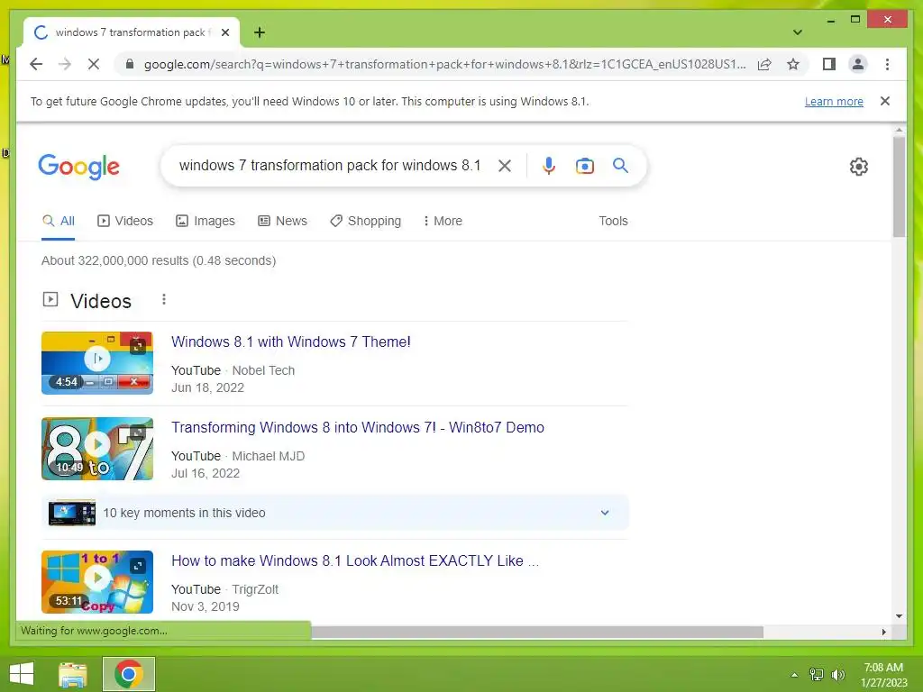Screen dimensions: 923x692
Task: Search by image with camera icon
Action: point(584,166)
